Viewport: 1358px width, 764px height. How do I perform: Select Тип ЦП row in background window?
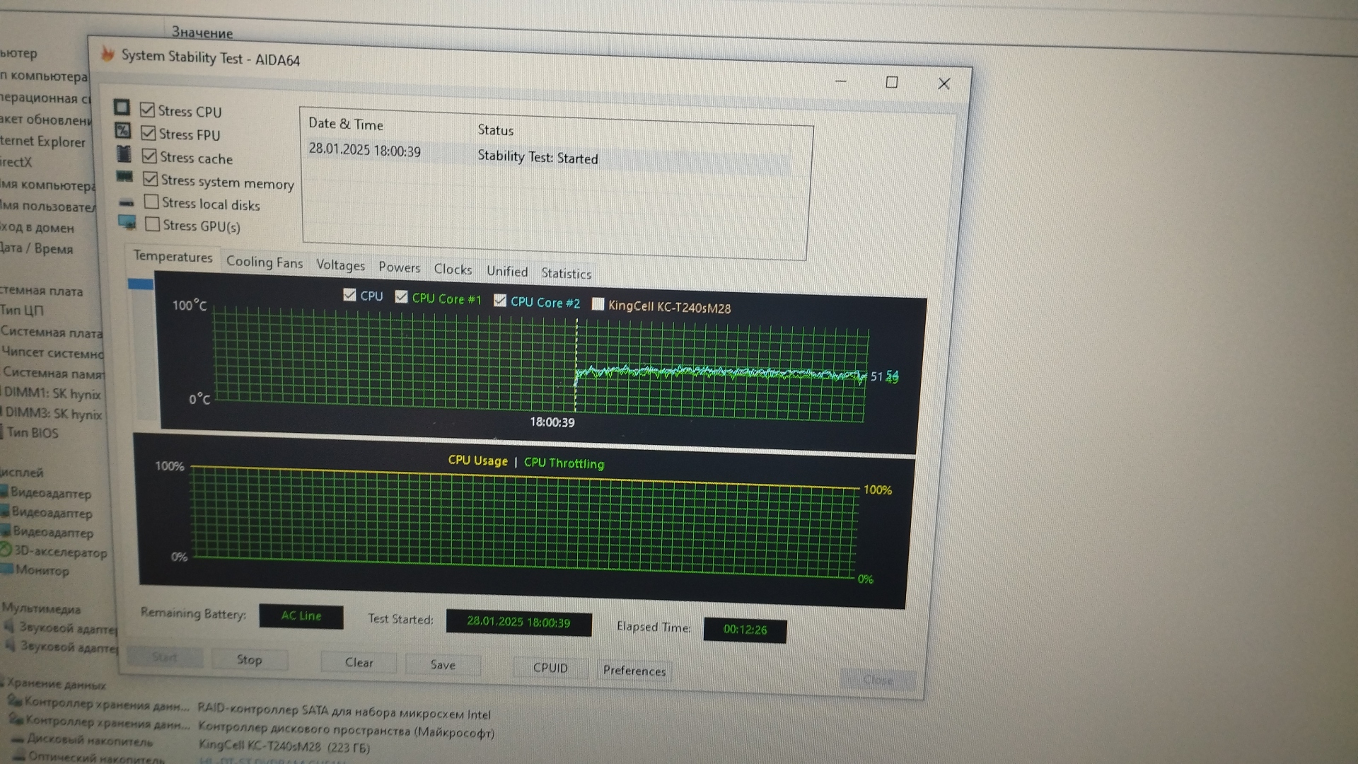(x=22, y=310)
